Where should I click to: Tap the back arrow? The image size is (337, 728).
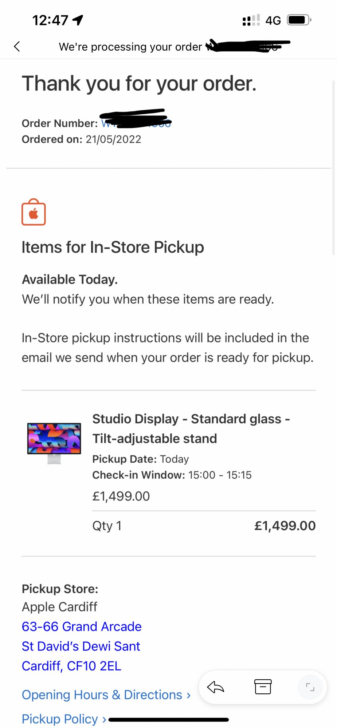pos(17,46)
